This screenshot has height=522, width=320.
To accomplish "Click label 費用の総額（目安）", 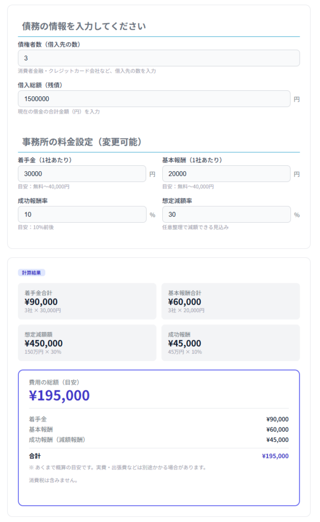I will [x=54, y=382].
